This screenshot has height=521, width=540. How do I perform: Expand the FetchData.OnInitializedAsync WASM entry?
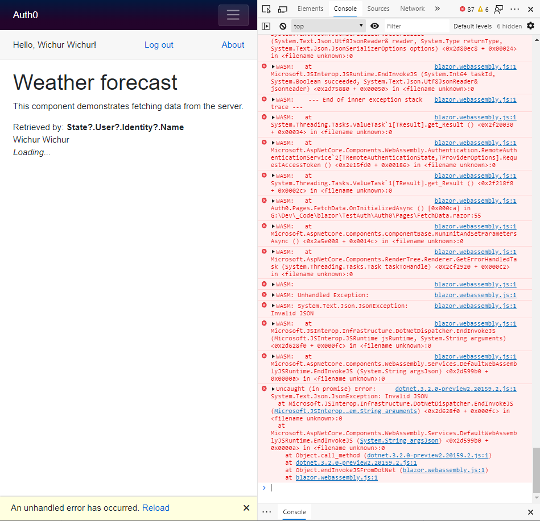[273, 201]
